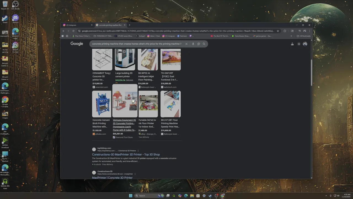This screenshot has width=353, height=199.
Task: Open Search Labs flask icon
Action: coord(292,44)
